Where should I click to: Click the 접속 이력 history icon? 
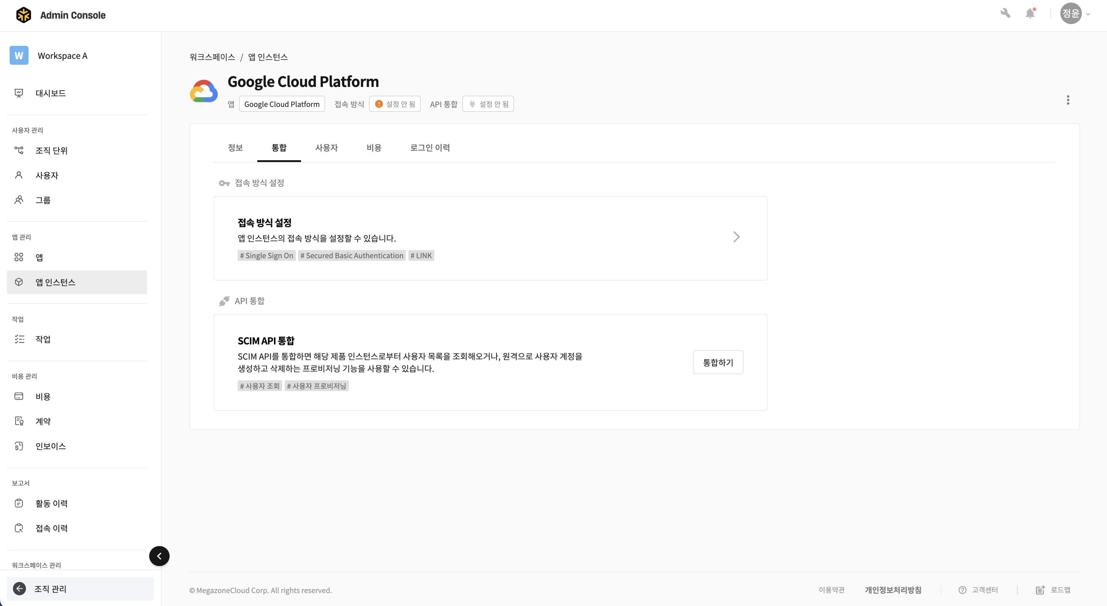coord(19,528)
